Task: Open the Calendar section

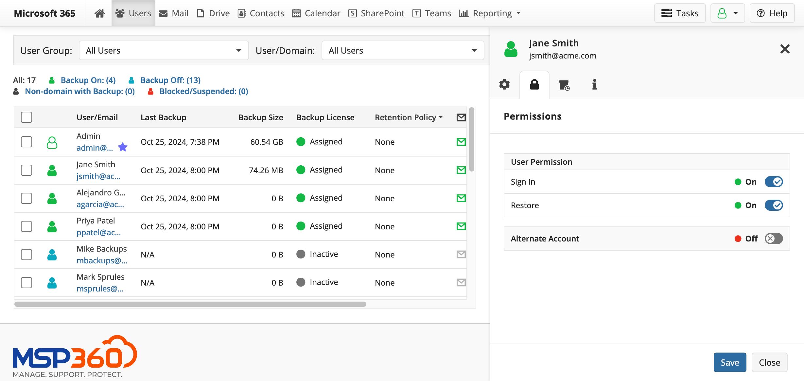Action: 315,13
